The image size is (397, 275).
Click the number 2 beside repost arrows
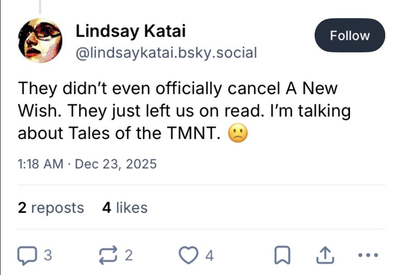[129, 256]
